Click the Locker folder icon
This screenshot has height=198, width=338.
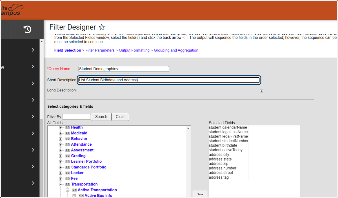68,173
